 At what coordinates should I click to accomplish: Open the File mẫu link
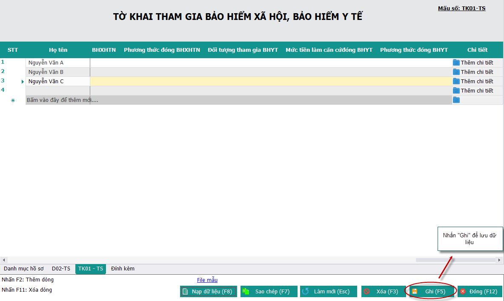click(207, 280)
